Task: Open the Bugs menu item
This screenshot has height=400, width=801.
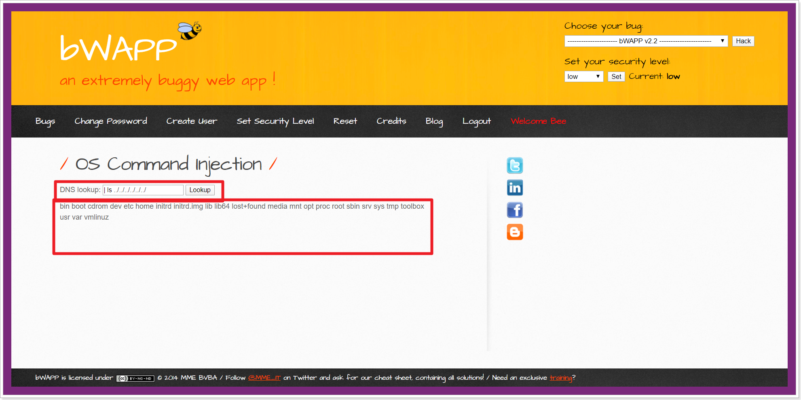Action: (x=45, y=121)
